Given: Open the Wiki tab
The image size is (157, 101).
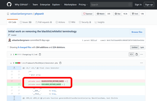Looking at the screenshot, I should [72, 22].
